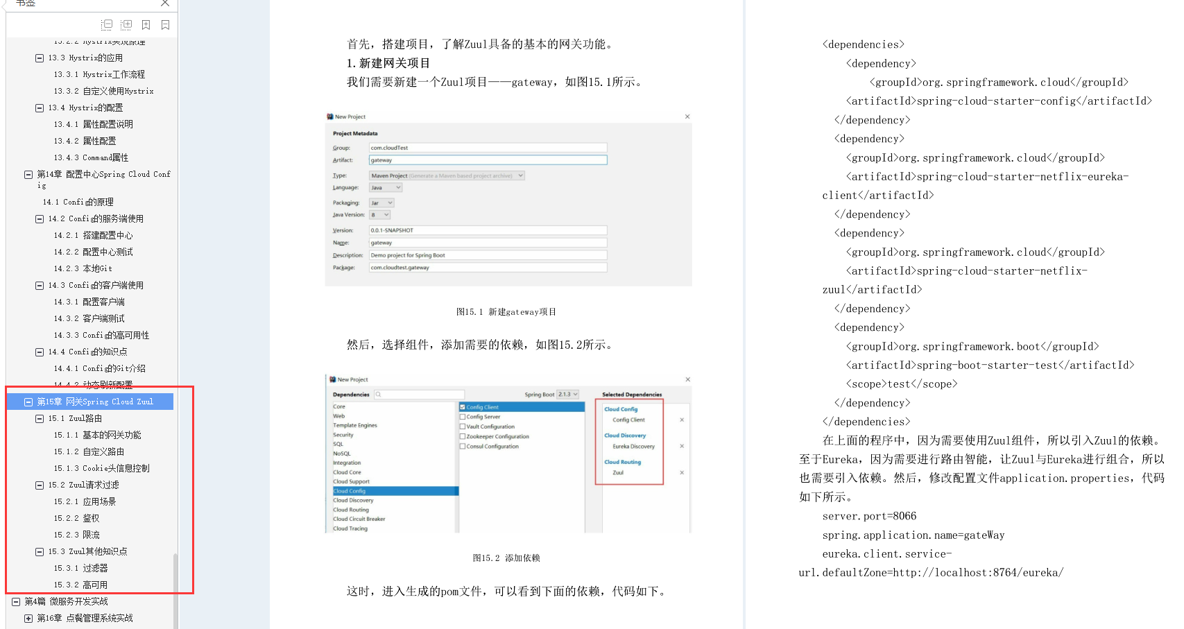Collapse the 15.1 Zuul路由 node
This screenshot has height=629, width=1184.
pyautogui.click(x=40, y=419)
